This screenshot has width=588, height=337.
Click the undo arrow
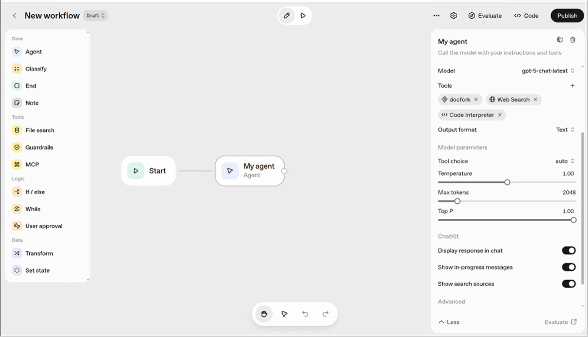[x=305, y=314]
